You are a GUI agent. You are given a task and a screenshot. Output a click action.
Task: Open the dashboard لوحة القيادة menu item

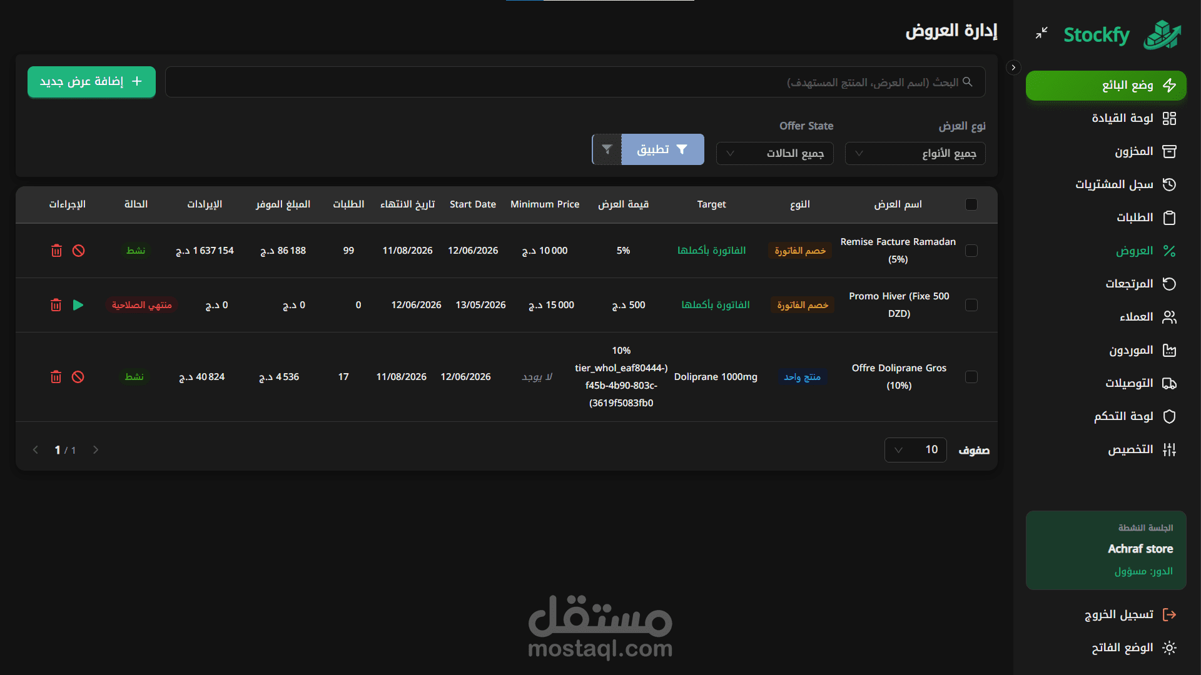point(1106,118)
